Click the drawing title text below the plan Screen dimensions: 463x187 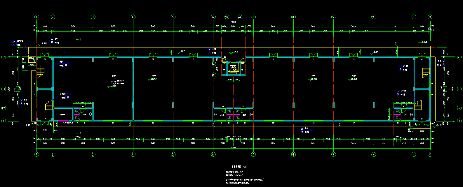click(x=236, y=167)
